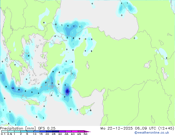175x135 pixels.
Task: Click the '13' precipitation value on the map
Action: (x=13, y=88)
